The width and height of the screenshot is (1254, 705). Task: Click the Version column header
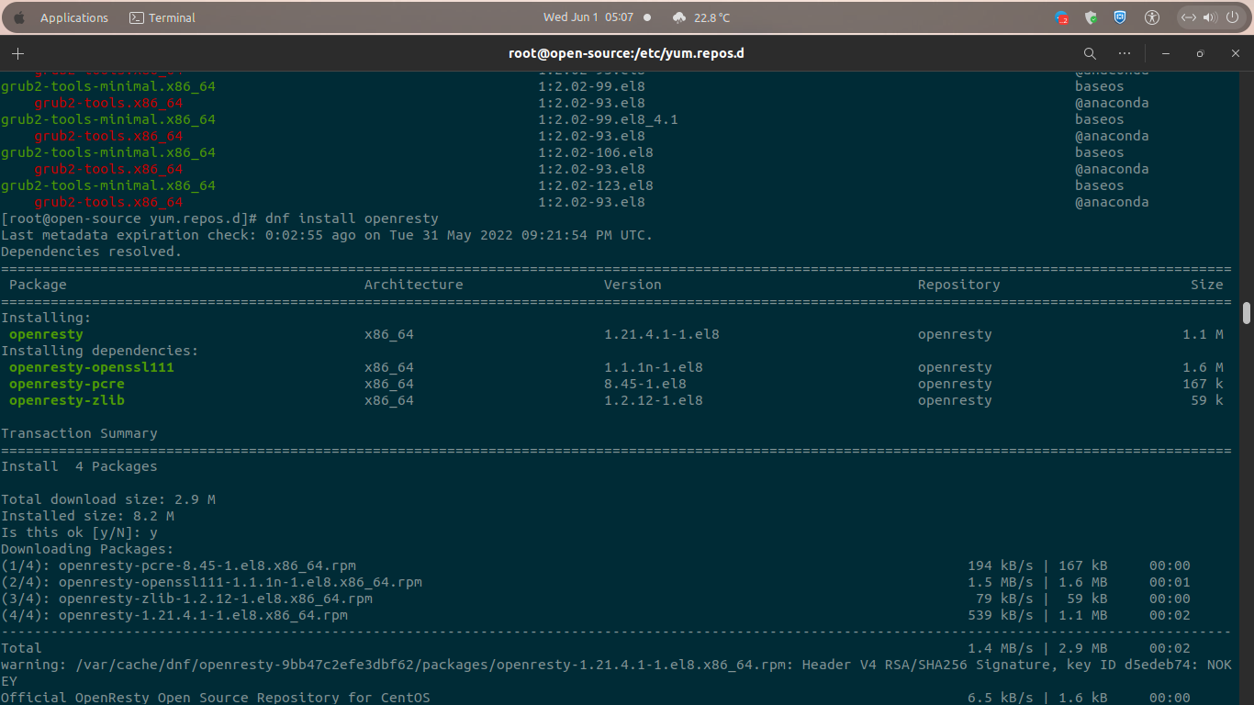(633, 285)
